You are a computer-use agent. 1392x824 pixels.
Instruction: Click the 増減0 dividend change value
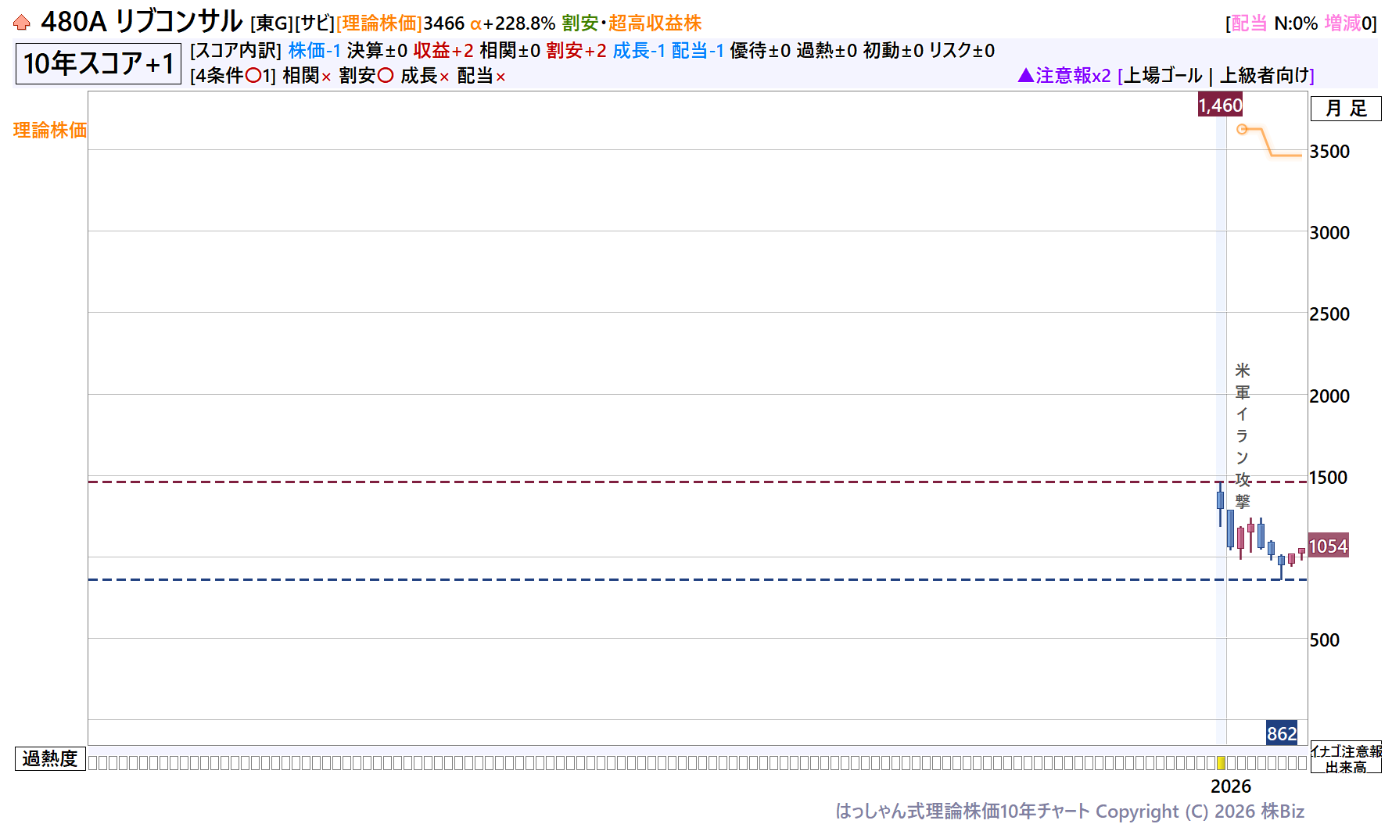[x=1347, y=23]
